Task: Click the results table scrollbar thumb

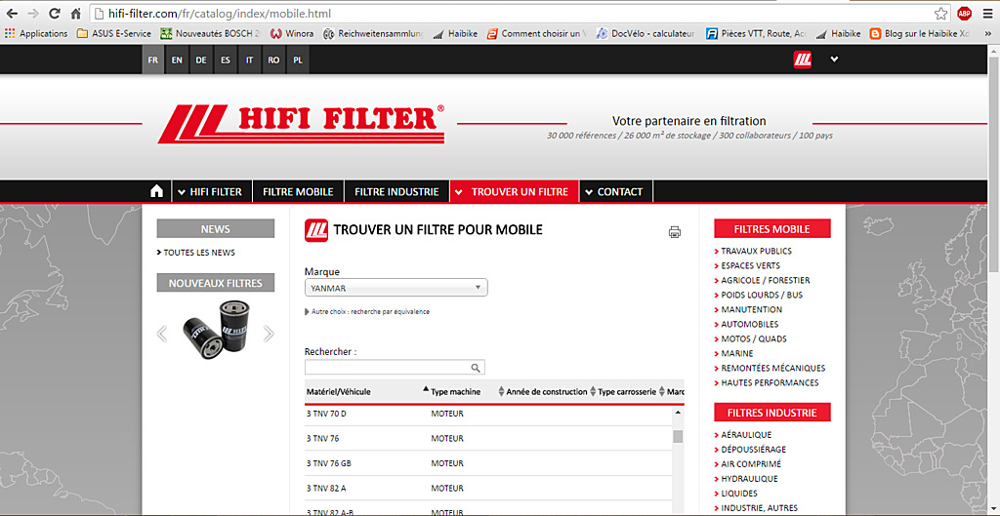Action: tap(678, 436)
